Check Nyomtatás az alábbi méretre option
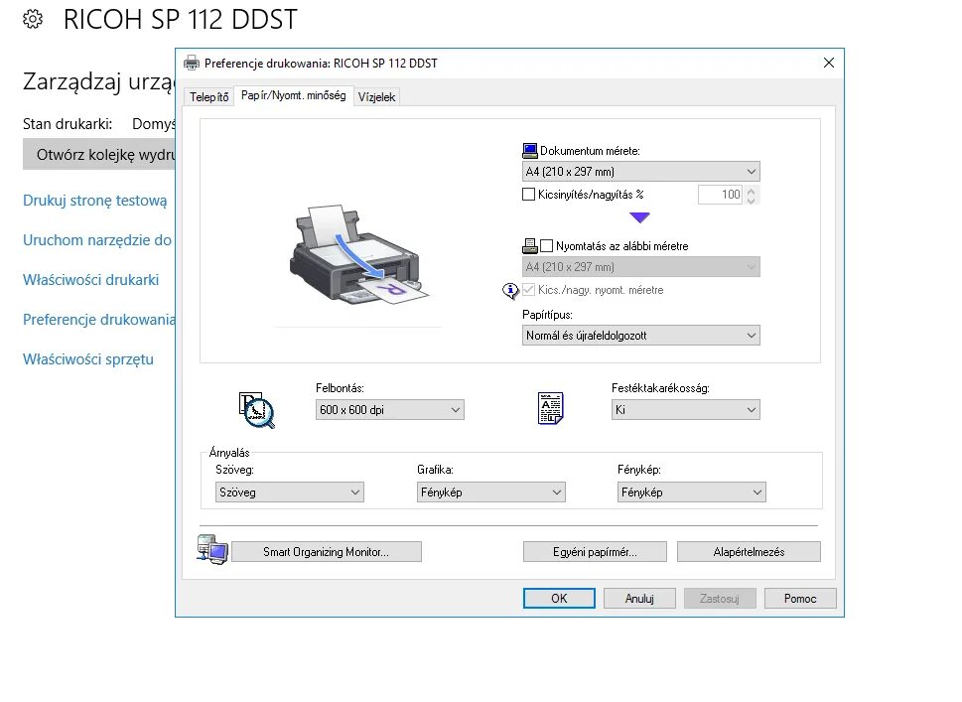The image size is (962, 702). (x=547, y=246)
